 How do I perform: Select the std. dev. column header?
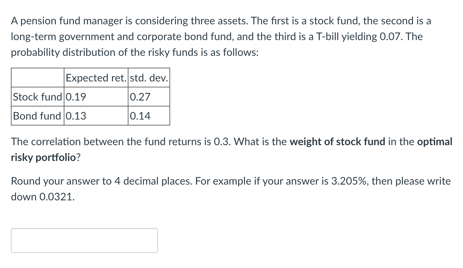148,78
